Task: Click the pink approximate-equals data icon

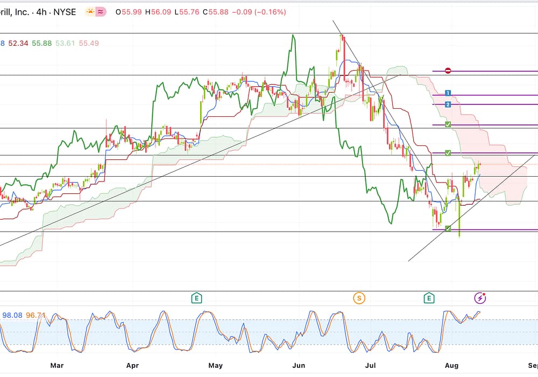Action: (x=101, y=11)
